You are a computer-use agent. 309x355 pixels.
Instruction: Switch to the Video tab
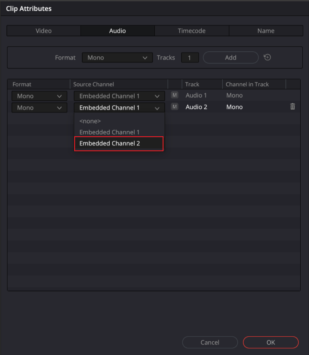click(44, 31)
